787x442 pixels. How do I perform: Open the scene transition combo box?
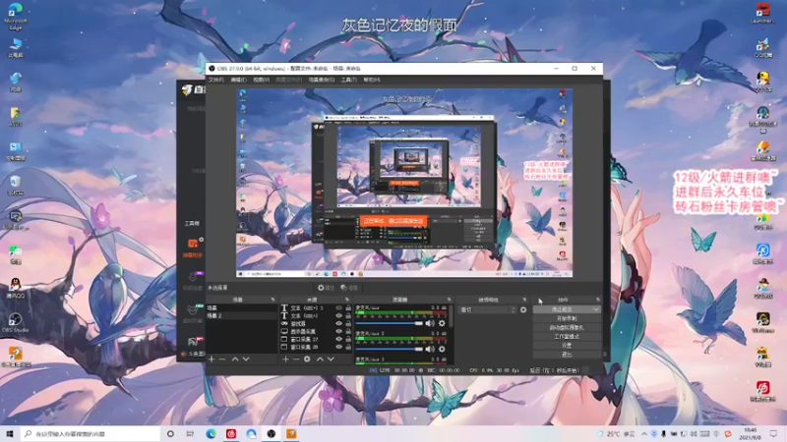[488, 310]
